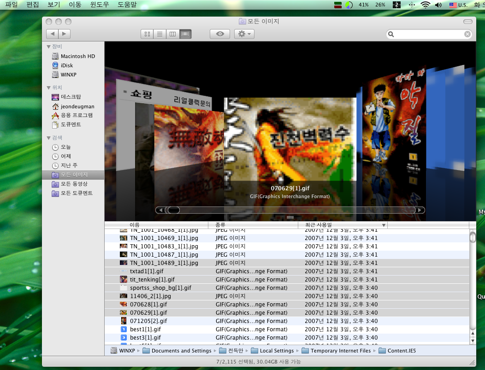Image resolution: width=485 pixels, height=370 pixels.
Task: Select file tit_tenking[1].gif in the list
Action: click(152, 280)
